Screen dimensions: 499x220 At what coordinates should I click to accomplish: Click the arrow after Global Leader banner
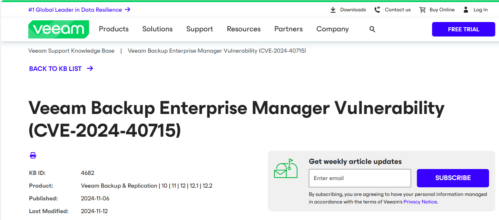coord(128,10)
